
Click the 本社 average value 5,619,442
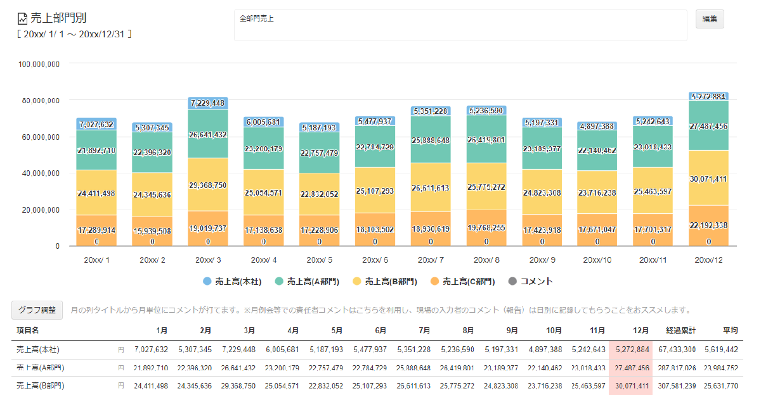tap(722, 349)
